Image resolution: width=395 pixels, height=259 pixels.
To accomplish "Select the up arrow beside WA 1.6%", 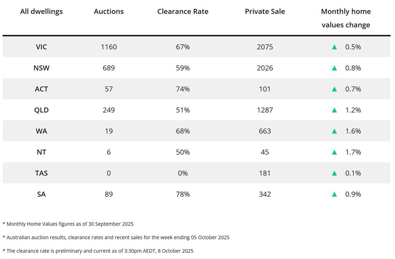I will pyautogui.click(x=334, y=131).
